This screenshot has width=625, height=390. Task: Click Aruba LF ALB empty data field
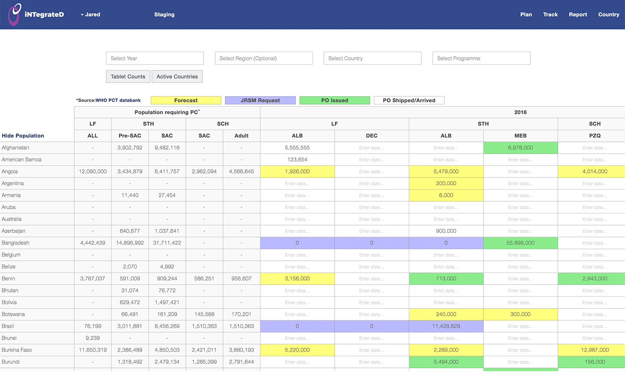297,207
